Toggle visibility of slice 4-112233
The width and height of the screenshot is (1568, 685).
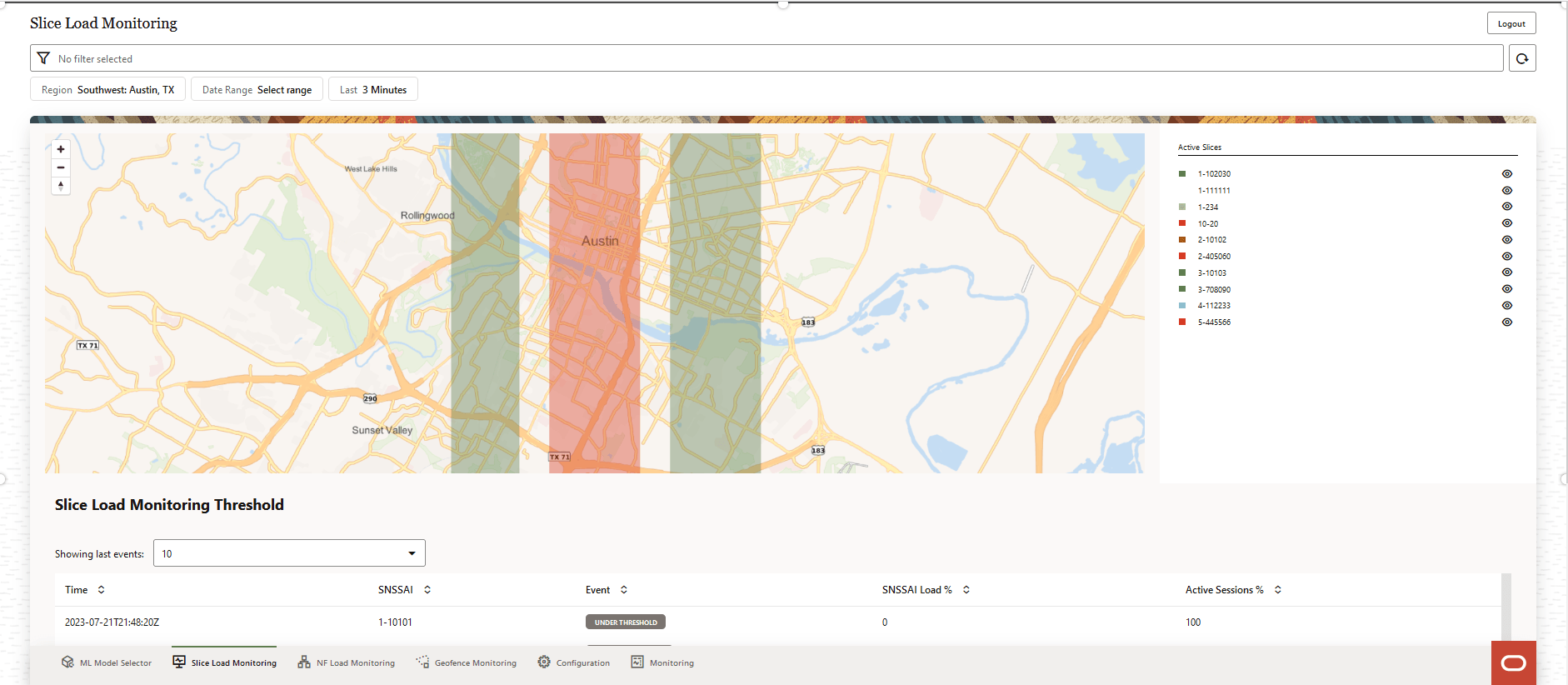[1507, 306]
